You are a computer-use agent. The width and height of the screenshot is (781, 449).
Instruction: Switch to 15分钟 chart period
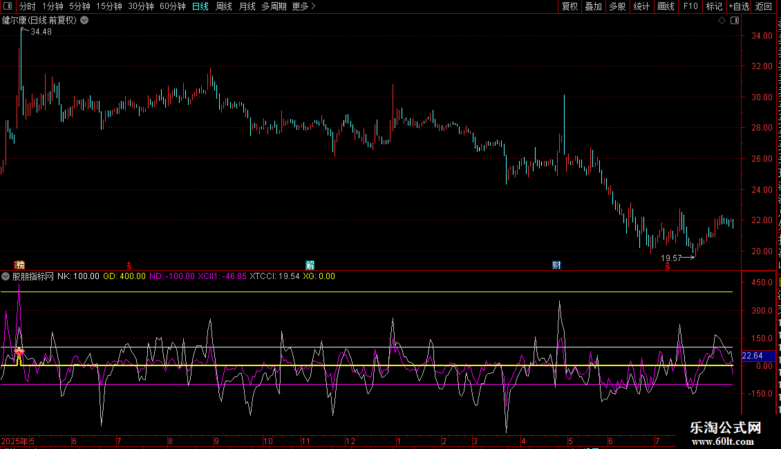click(109, 6)
